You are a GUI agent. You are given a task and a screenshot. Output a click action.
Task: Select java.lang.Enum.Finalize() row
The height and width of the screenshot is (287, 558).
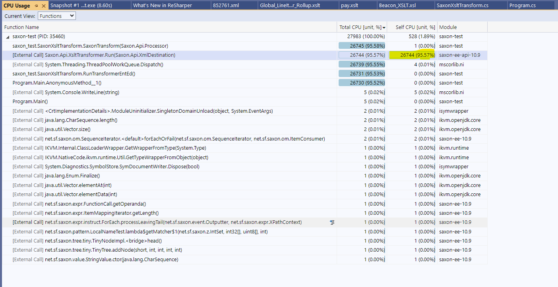tap(244, 176)
